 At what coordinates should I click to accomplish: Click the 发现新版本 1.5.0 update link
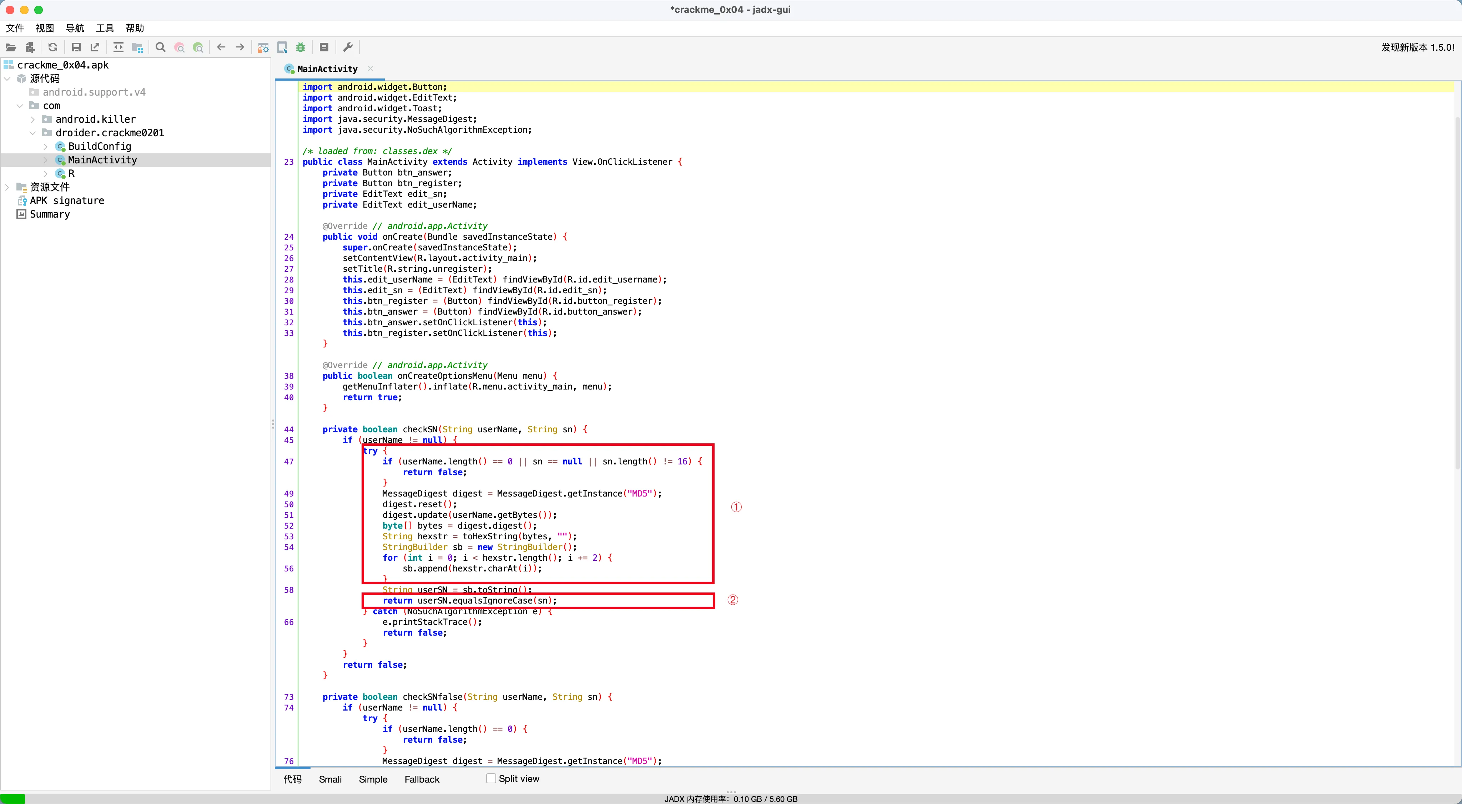(1417, 48)
